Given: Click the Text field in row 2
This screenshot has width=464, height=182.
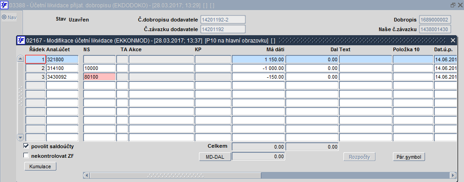Looking at the screenshot, I should point(366,68).
